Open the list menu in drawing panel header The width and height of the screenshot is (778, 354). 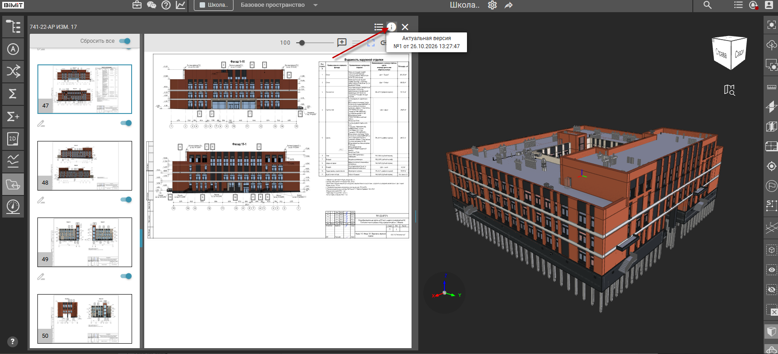pyautogui.click(x=379, y=27)
